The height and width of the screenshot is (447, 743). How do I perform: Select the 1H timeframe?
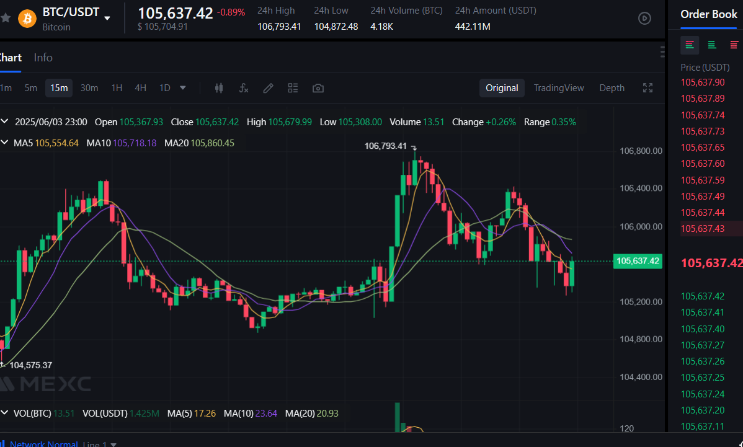117,88
